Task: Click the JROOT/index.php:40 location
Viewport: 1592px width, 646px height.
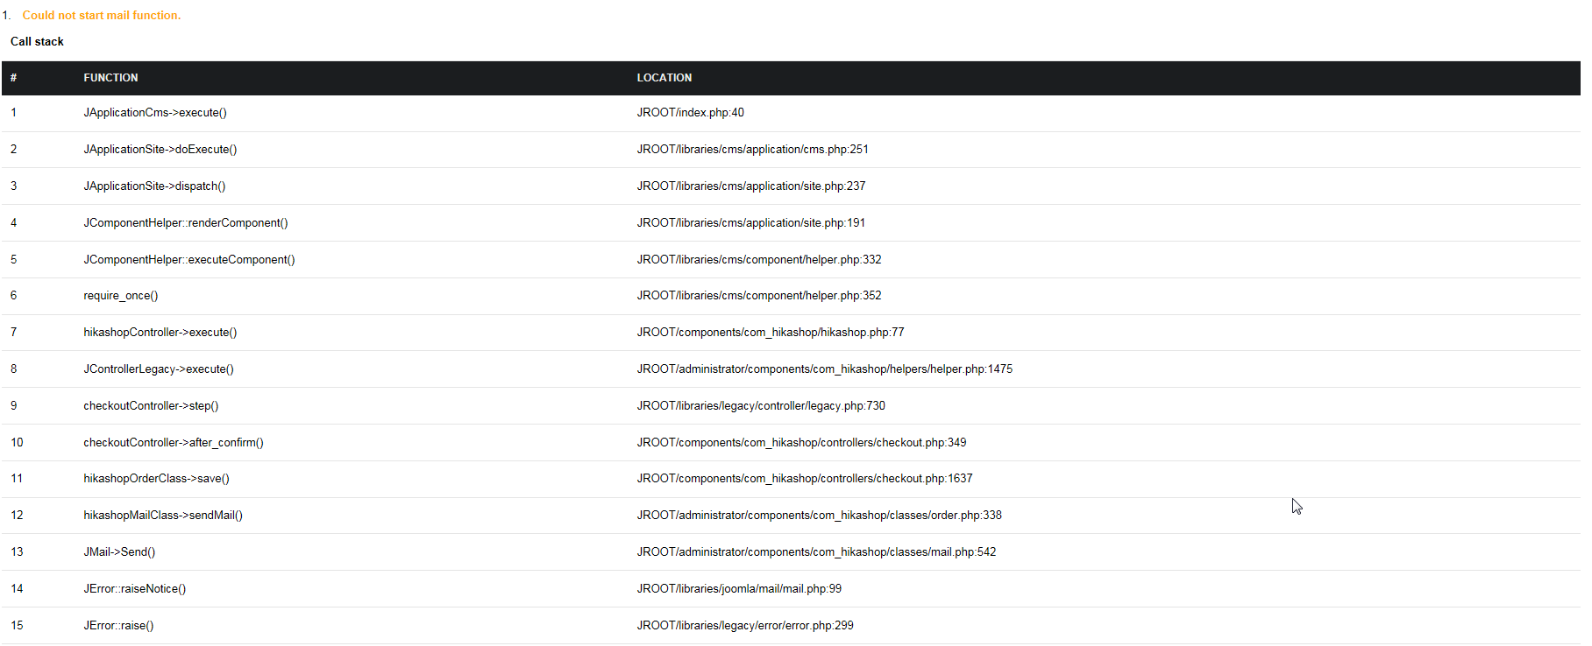Action: [x=690, y=113]
